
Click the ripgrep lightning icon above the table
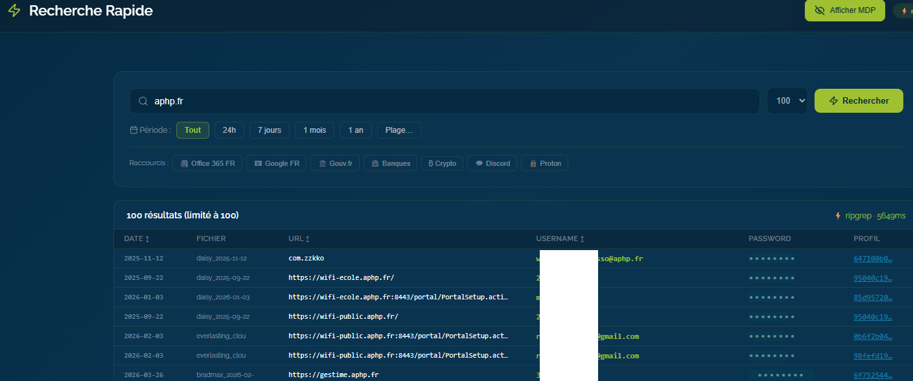coord(838,215)
